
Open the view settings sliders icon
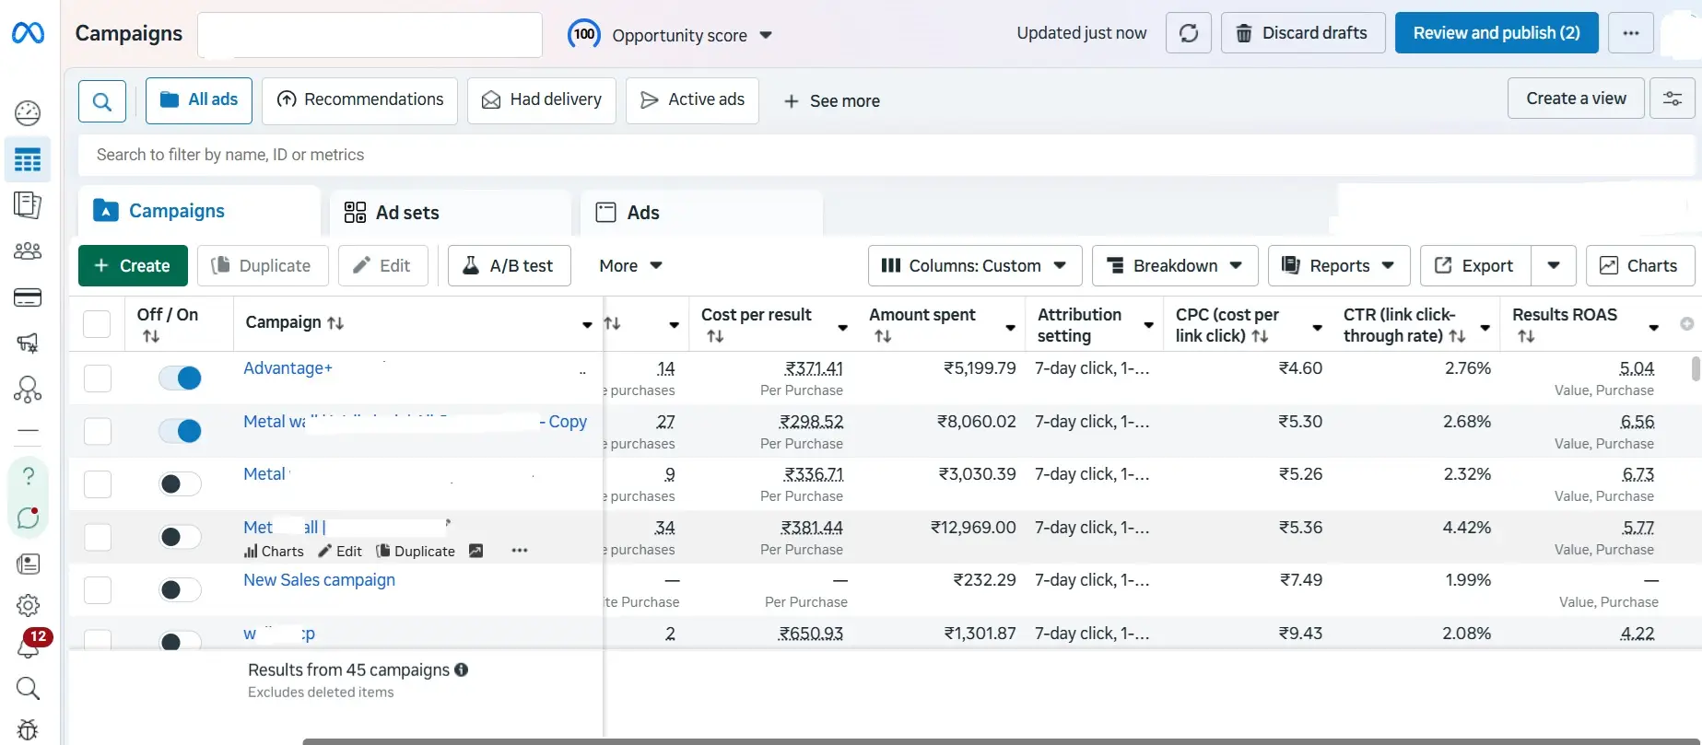[1672, 99]
